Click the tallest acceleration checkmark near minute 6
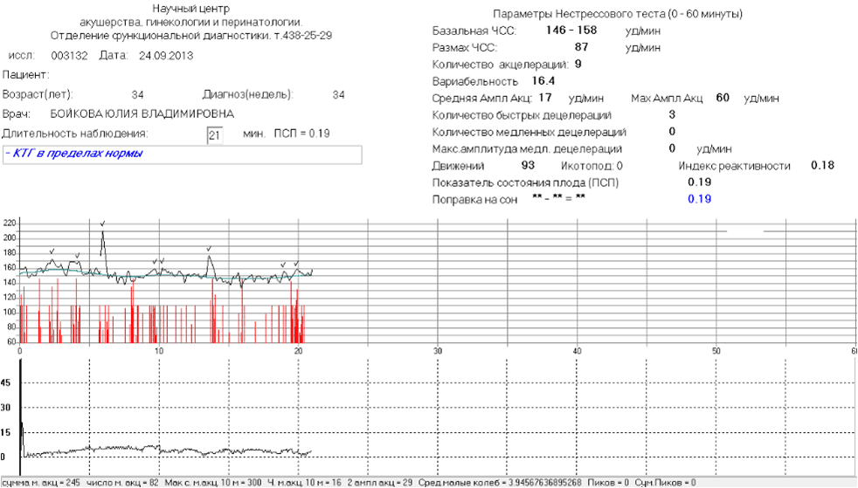858x488 pixels. tap(103, 224)
